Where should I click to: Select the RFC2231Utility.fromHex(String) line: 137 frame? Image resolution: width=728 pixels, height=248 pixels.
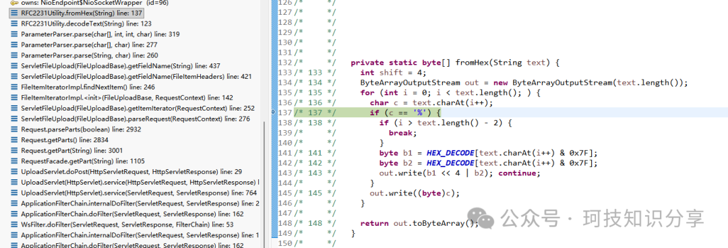coord(77,13)
